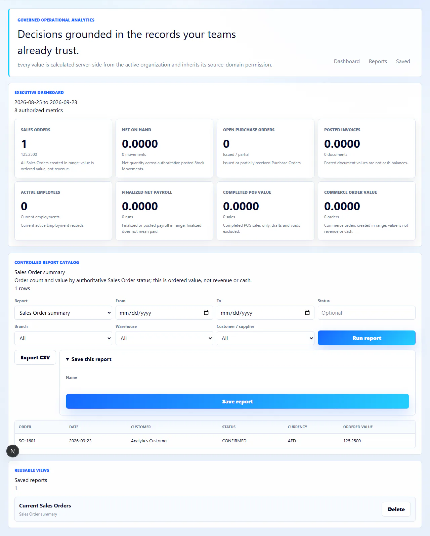Open the Customer / supplier dropdown
This screenshot has height=536, width=430.
point(265,338)
